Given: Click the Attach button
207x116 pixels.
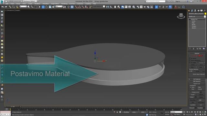Looking at the screenshot, I should (192, 97).
